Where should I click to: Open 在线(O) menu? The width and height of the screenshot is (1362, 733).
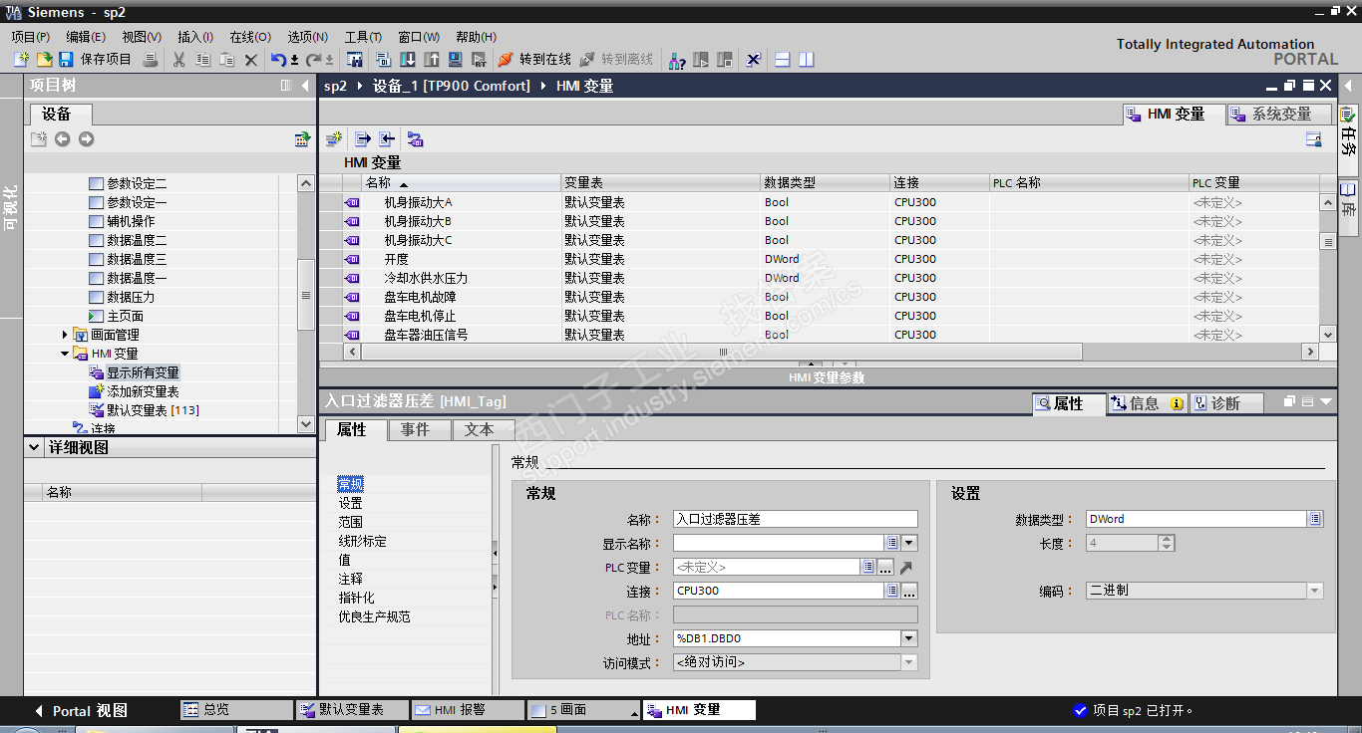[250, 37]
